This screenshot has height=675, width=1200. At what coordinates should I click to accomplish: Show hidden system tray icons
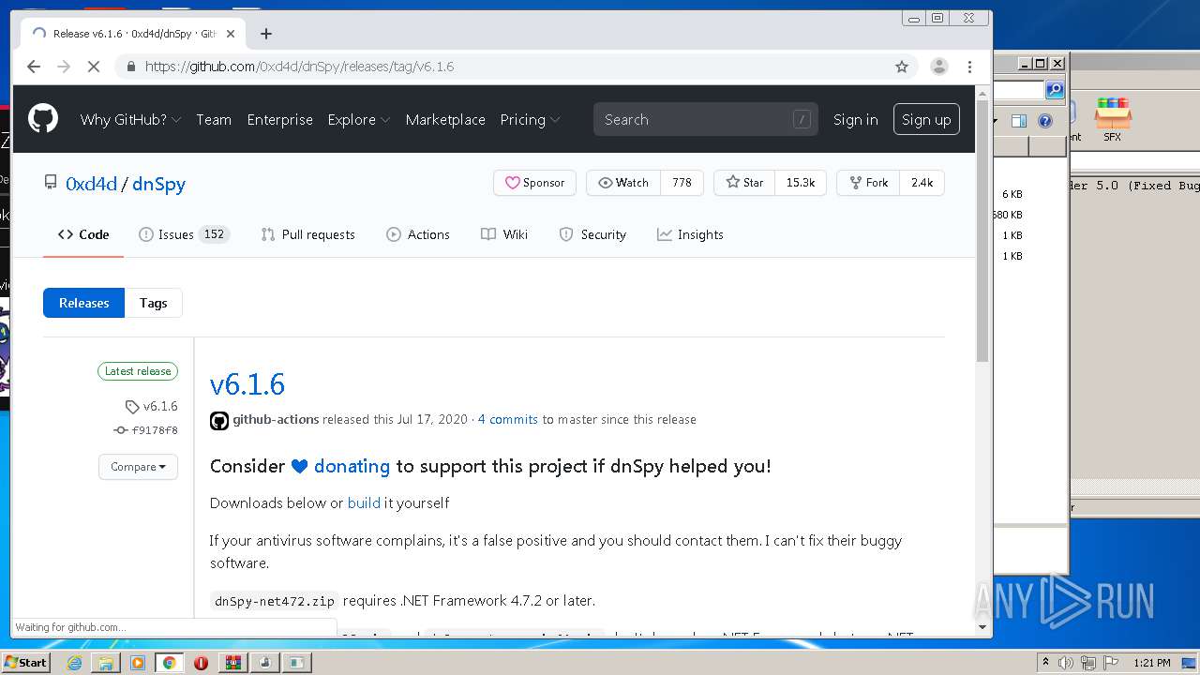1045,663
